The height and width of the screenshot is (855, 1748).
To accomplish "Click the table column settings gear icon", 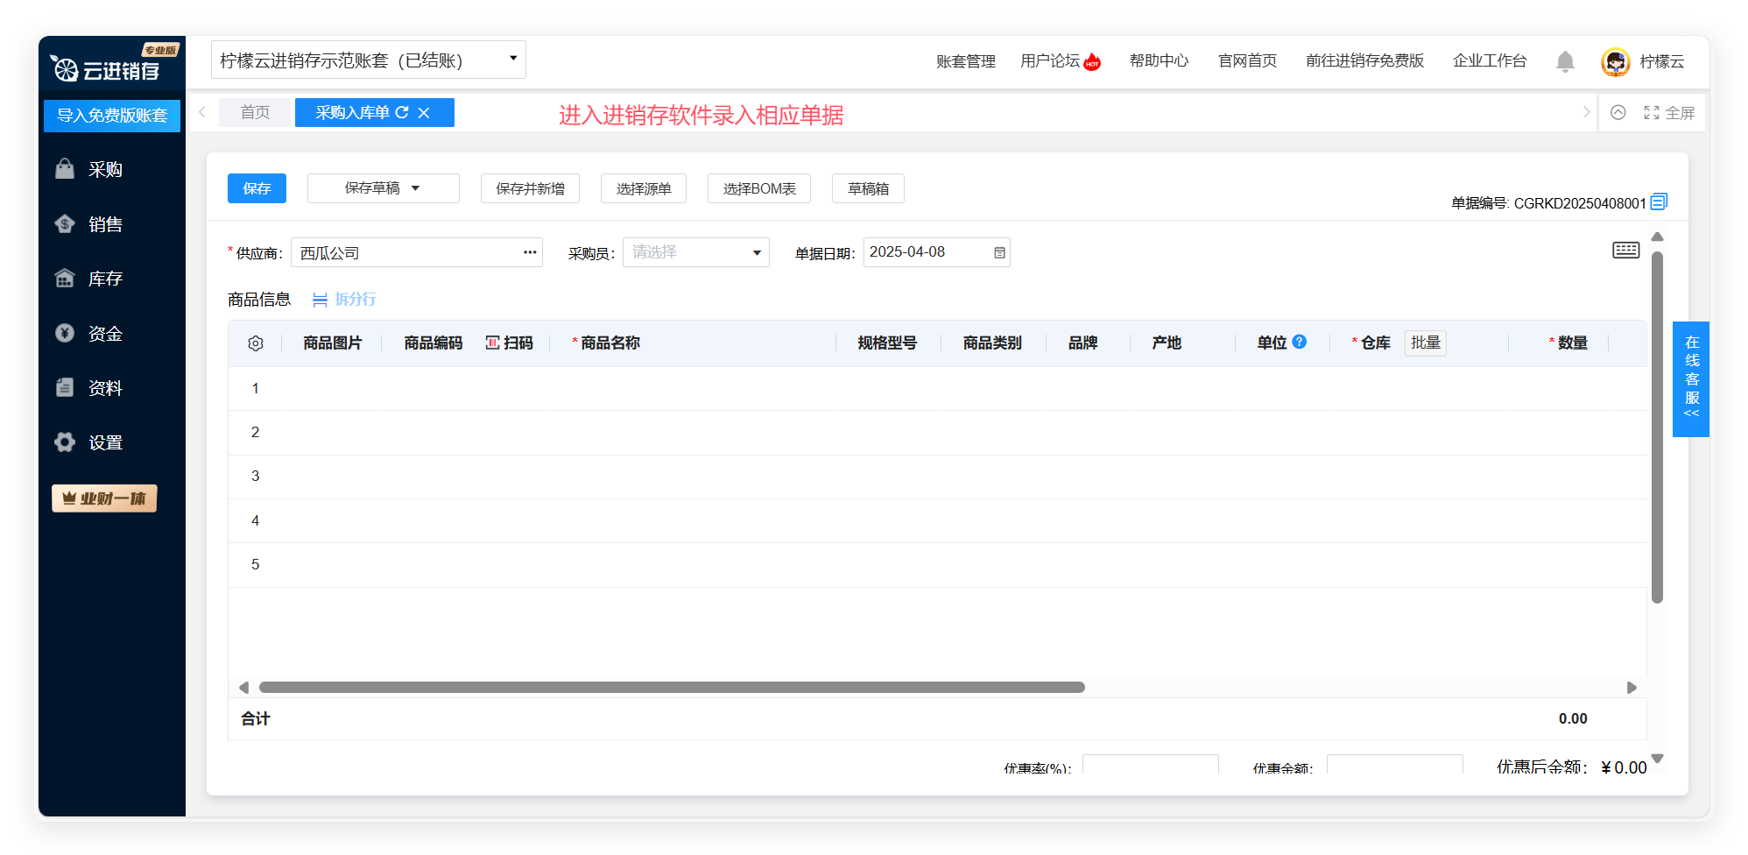I will (256, 343).
